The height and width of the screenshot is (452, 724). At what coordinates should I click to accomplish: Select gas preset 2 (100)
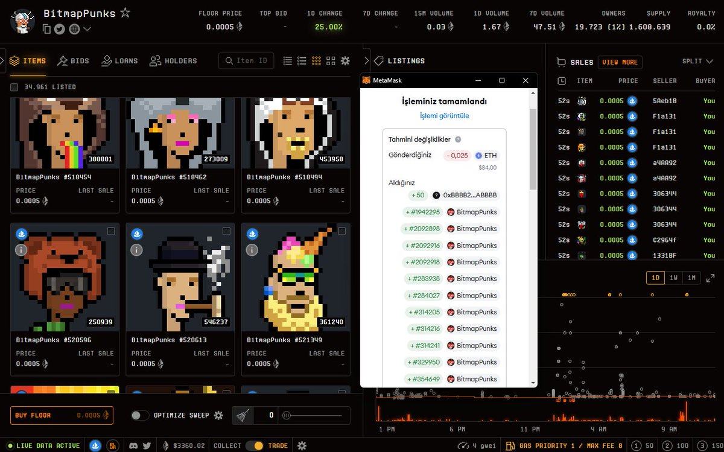pyautogui.click(x=676, y=445)
